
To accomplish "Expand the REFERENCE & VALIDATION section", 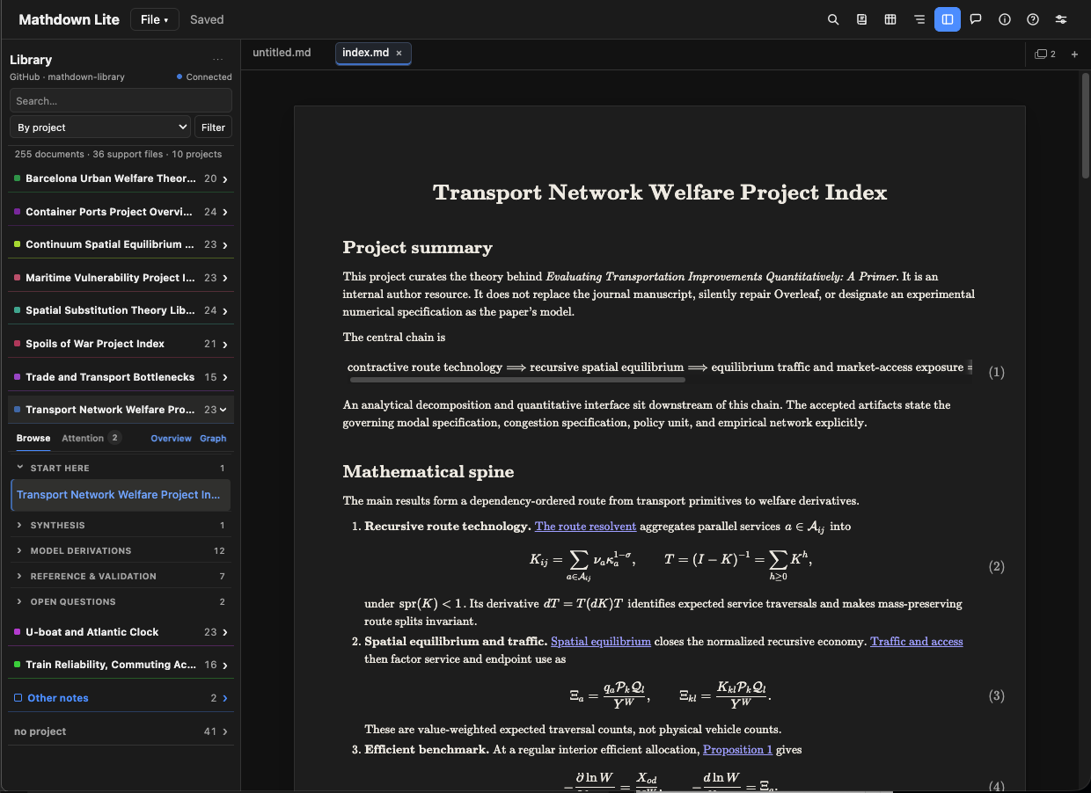I will click(x=121, y=576).
